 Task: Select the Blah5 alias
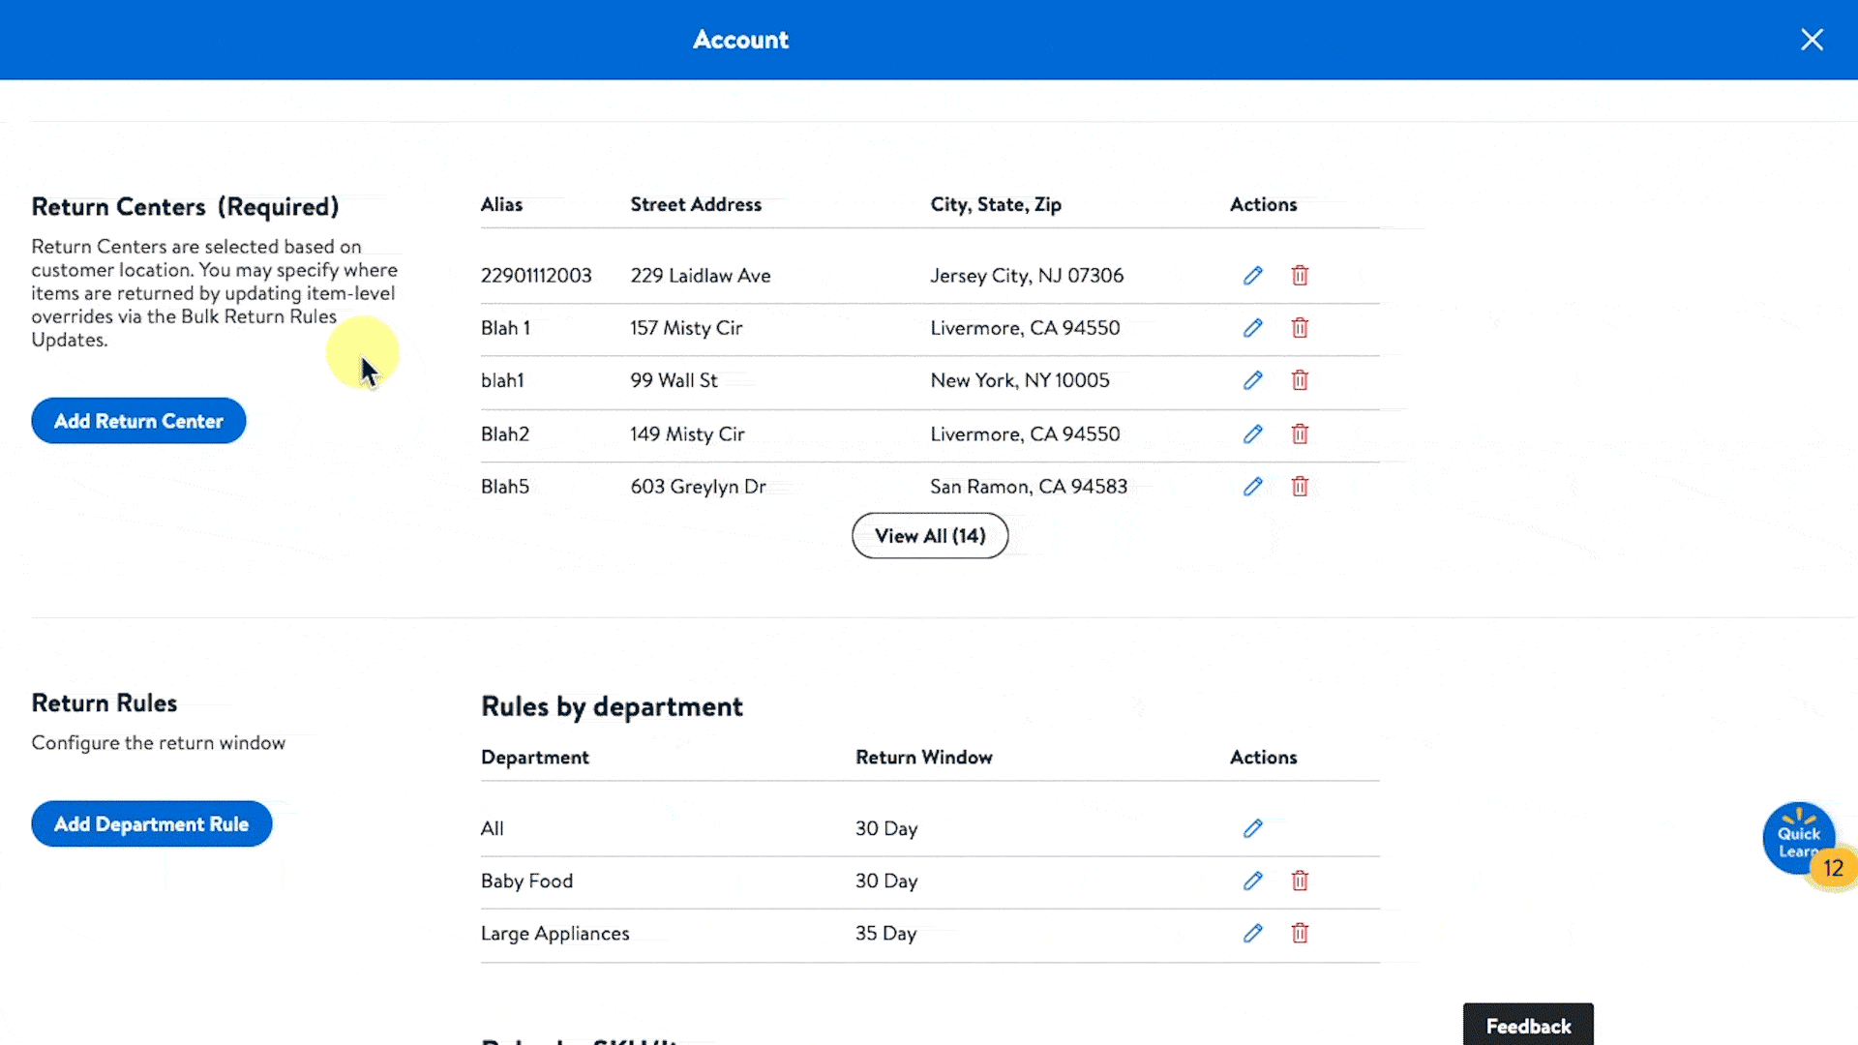click(505, 487)
